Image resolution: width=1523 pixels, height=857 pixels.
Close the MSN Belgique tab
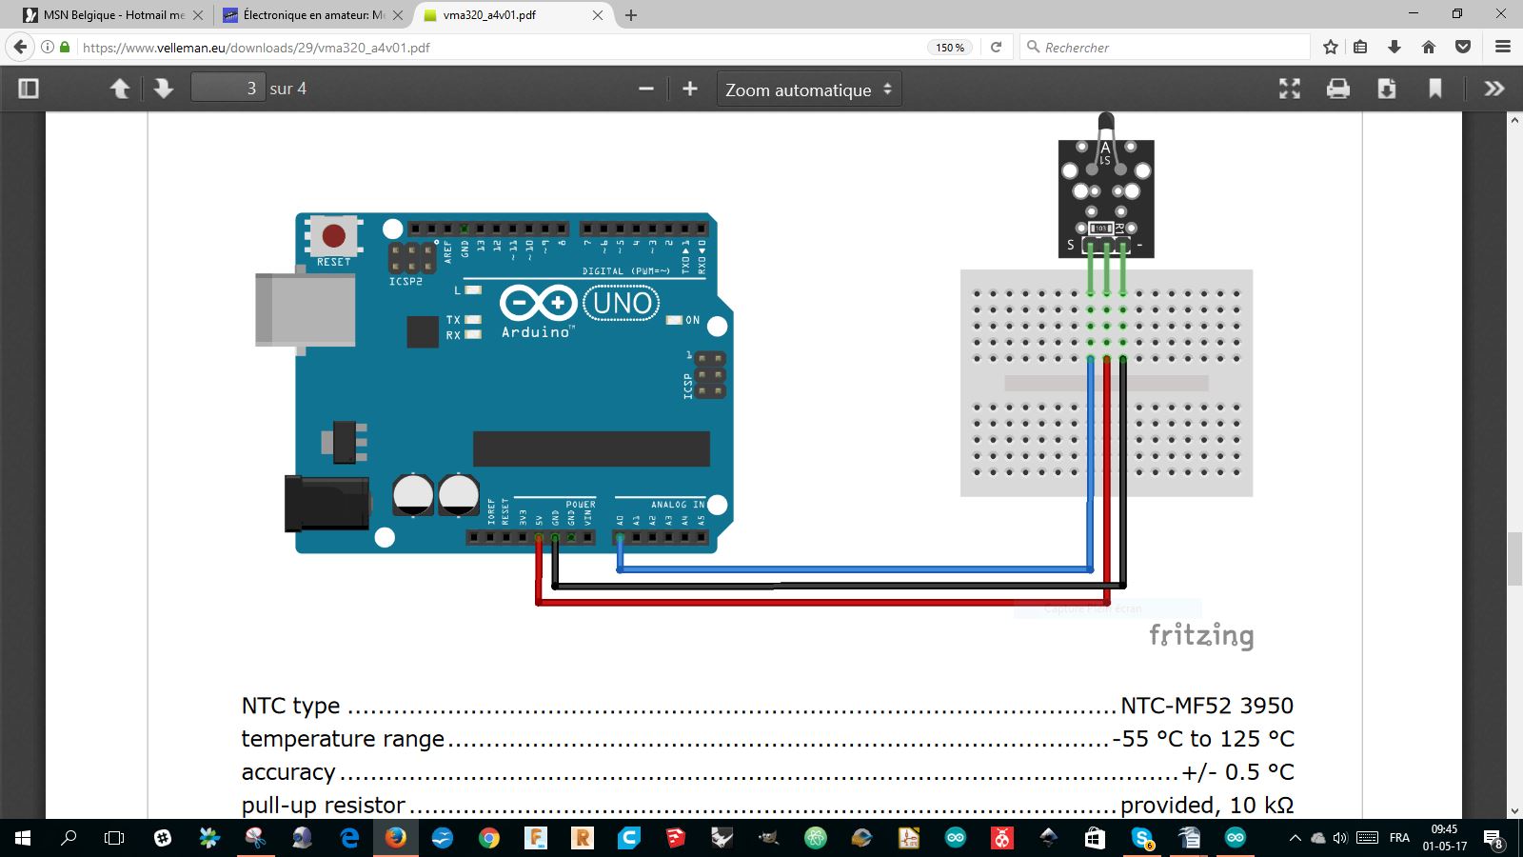198,15
